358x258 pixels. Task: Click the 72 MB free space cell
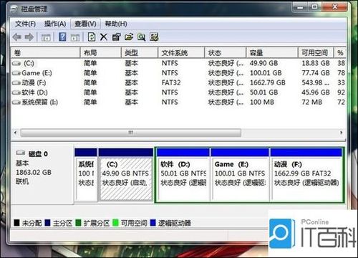pos(312,102)
